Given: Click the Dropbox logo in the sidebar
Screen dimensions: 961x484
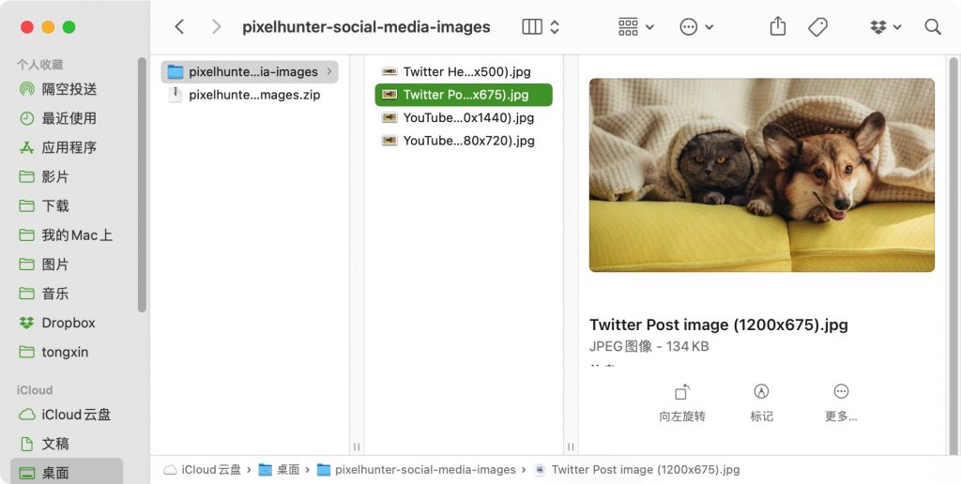Looking at the screenshot, I should pyautogui.click(x=26, y=323).
